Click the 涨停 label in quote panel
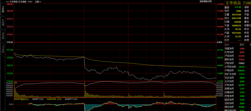 click(x=247, y=36)
